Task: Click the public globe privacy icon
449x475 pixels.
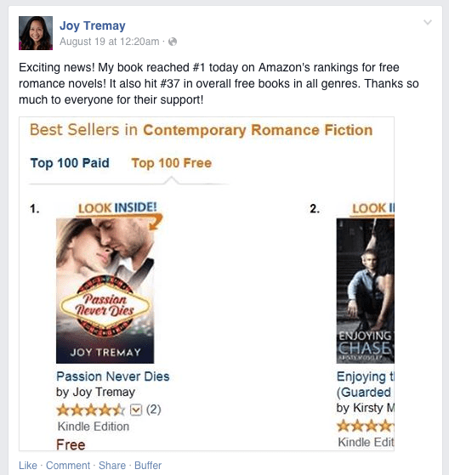Action: click(173, 42)
